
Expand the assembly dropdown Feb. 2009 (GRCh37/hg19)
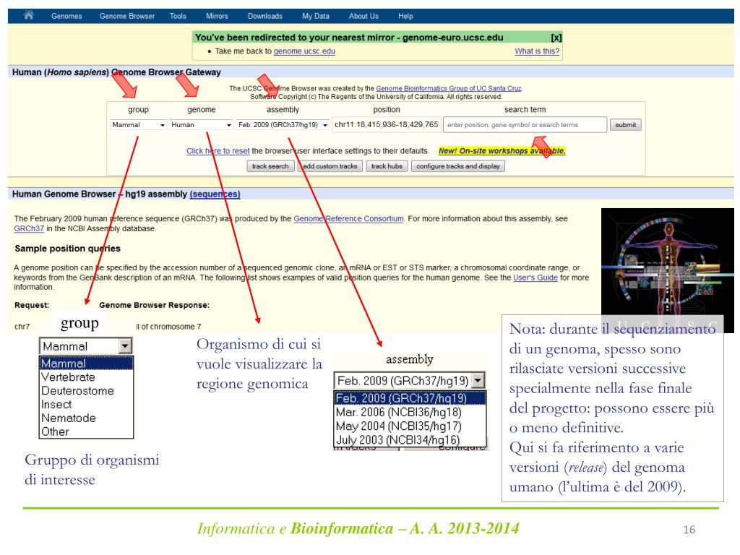click(x=283, y=125)
